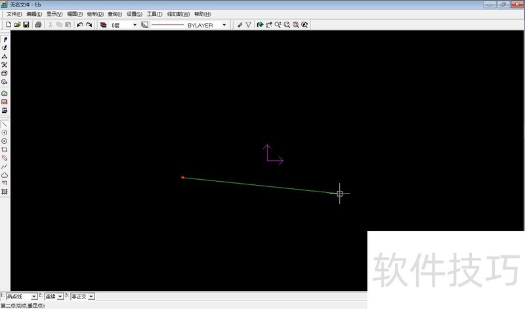Expand the 连续 option dropdown

pyautogui.click(x=60, y=297)
